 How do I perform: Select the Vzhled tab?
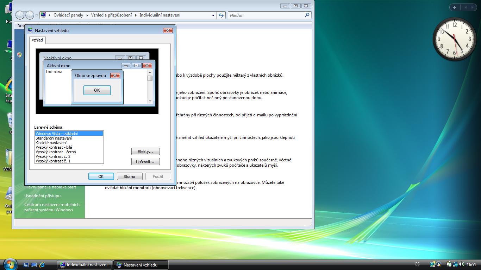pyautogui.click(x=37, y=40)
